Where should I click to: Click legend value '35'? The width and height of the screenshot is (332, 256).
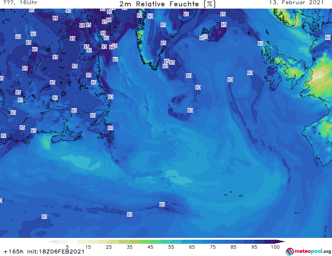(x=130, y=247)
